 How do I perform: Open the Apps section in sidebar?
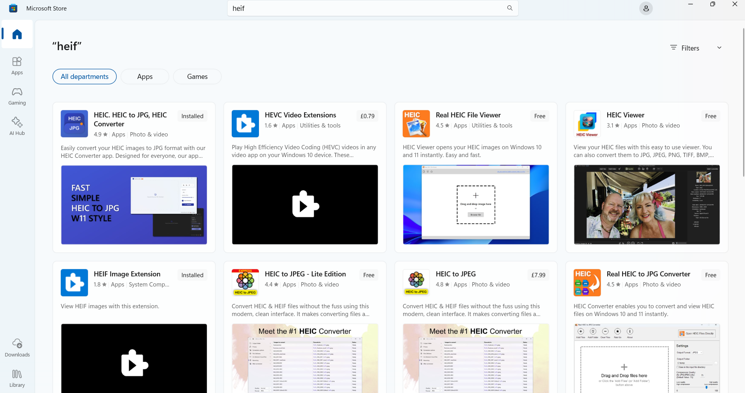pos(17,66)
